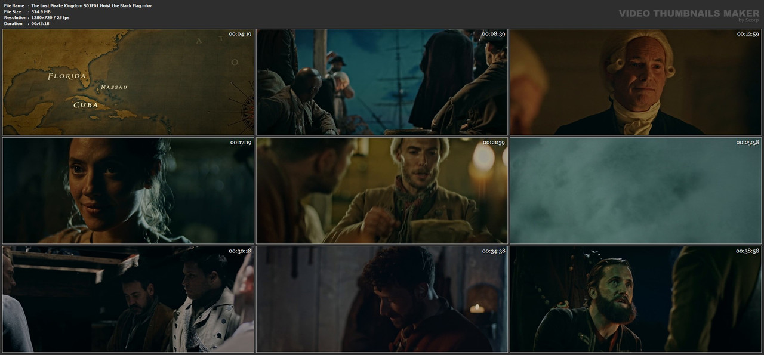Select the 00:34:38 thumbnail with candle
The image size is (764, 355).
pyautogui.click(x=382, y=299)
